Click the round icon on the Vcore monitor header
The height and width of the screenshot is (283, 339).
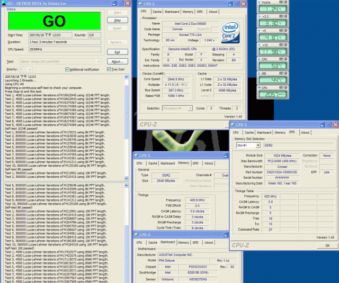pyautogui.click(x=286, y=2)
